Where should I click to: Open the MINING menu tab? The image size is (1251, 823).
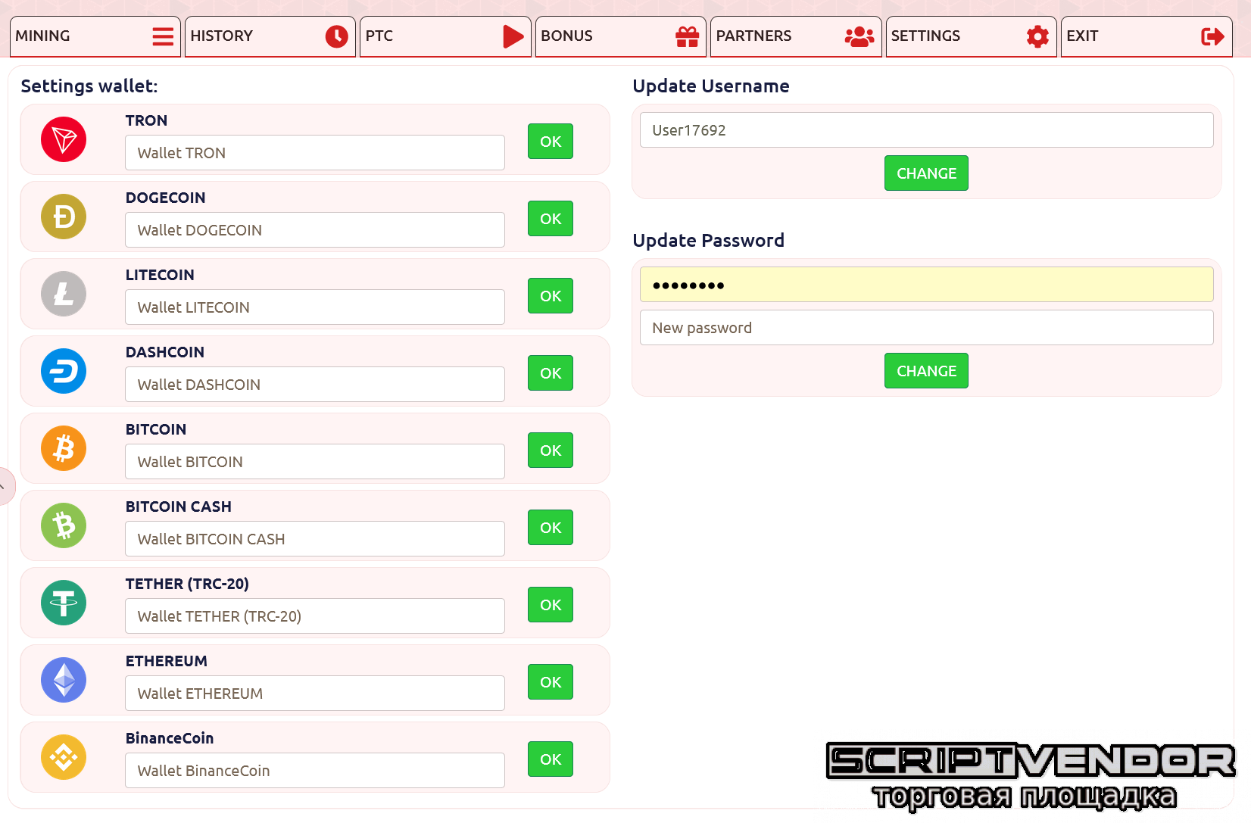point(95,36)
